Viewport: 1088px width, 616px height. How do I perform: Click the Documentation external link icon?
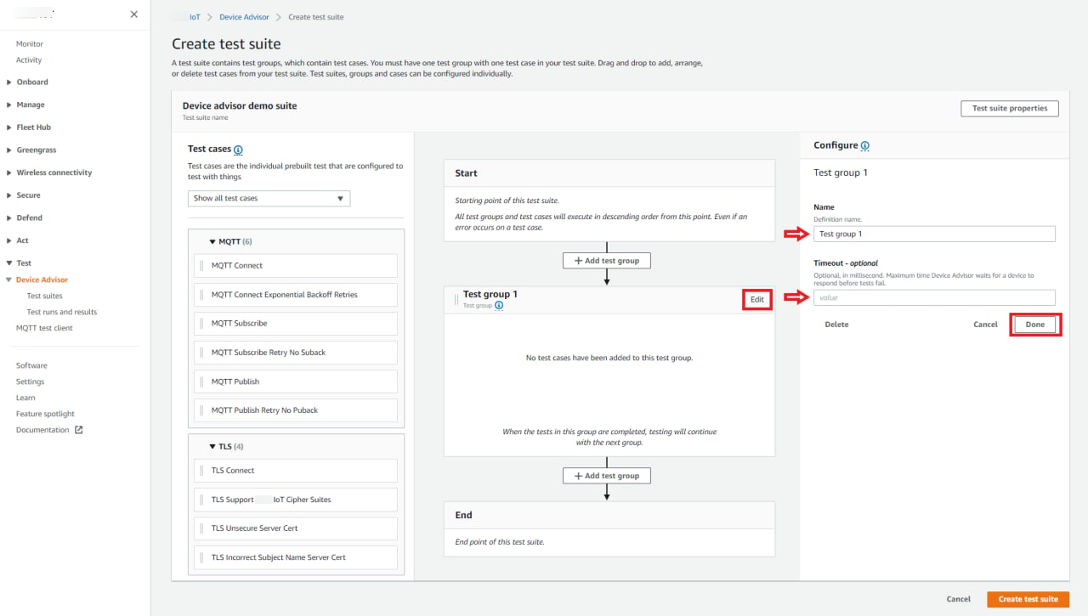click(79, 430)
